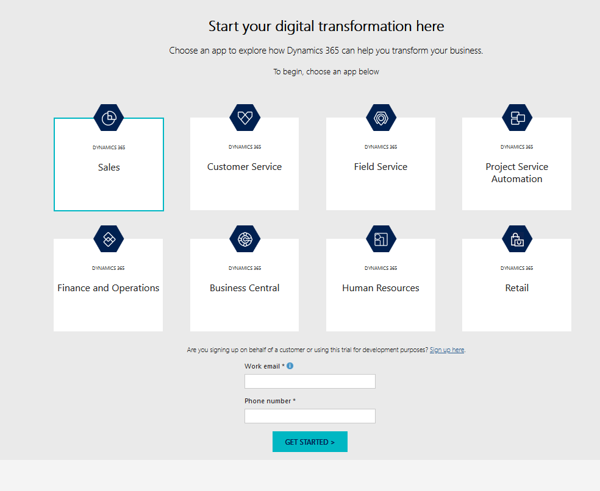600x491 pixels.
Task: Click the Business Central circular icon
Action: coord(245,239)
